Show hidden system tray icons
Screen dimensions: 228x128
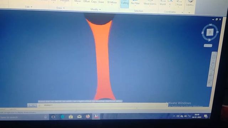174,116
